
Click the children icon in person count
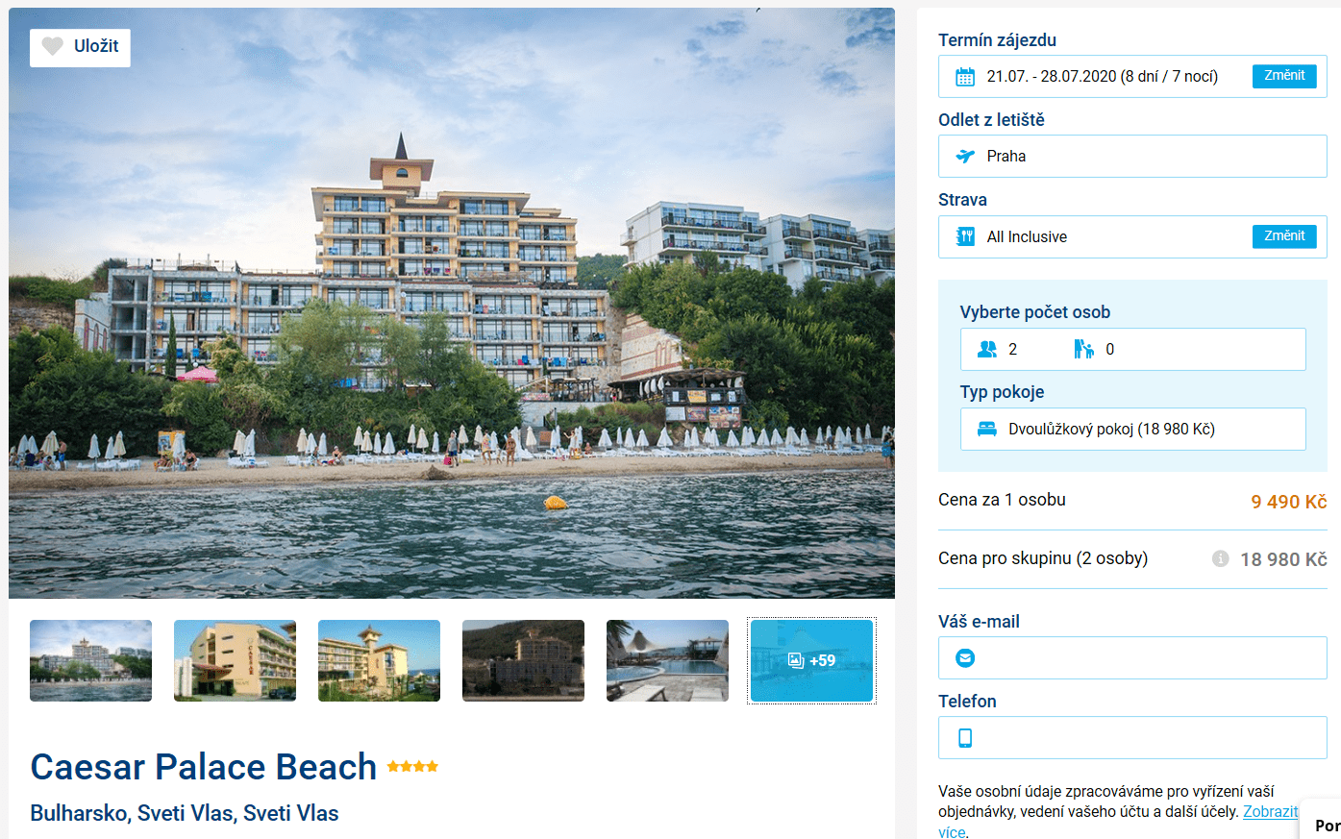[x=1083, y=349]
